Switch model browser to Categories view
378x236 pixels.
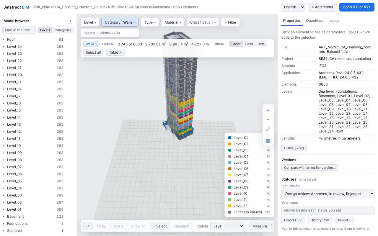[x=63, y=30]
